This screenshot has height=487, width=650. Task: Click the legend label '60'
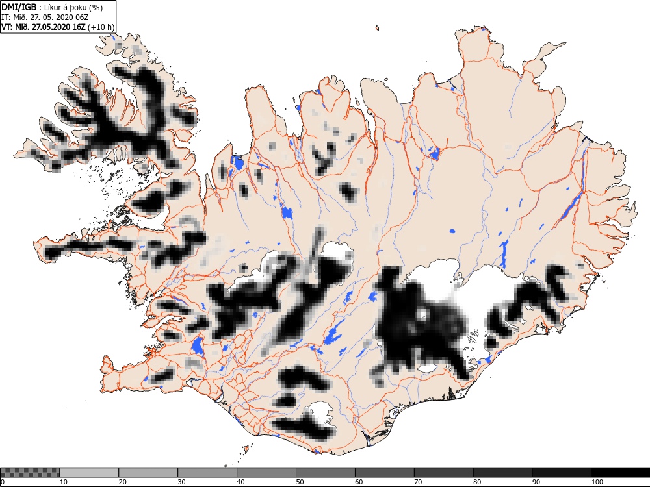tap(359, 482)
